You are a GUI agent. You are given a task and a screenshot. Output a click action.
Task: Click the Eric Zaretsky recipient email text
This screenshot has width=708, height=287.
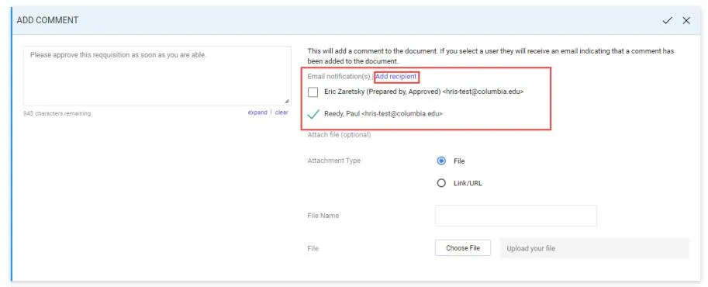[424, 92]
